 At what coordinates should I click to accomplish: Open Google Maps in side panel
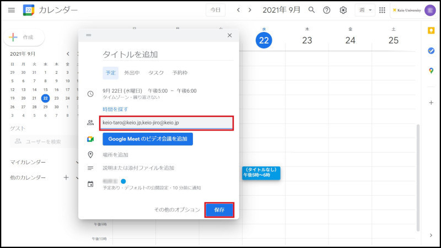pyautogui.click(x=431, y=71)
